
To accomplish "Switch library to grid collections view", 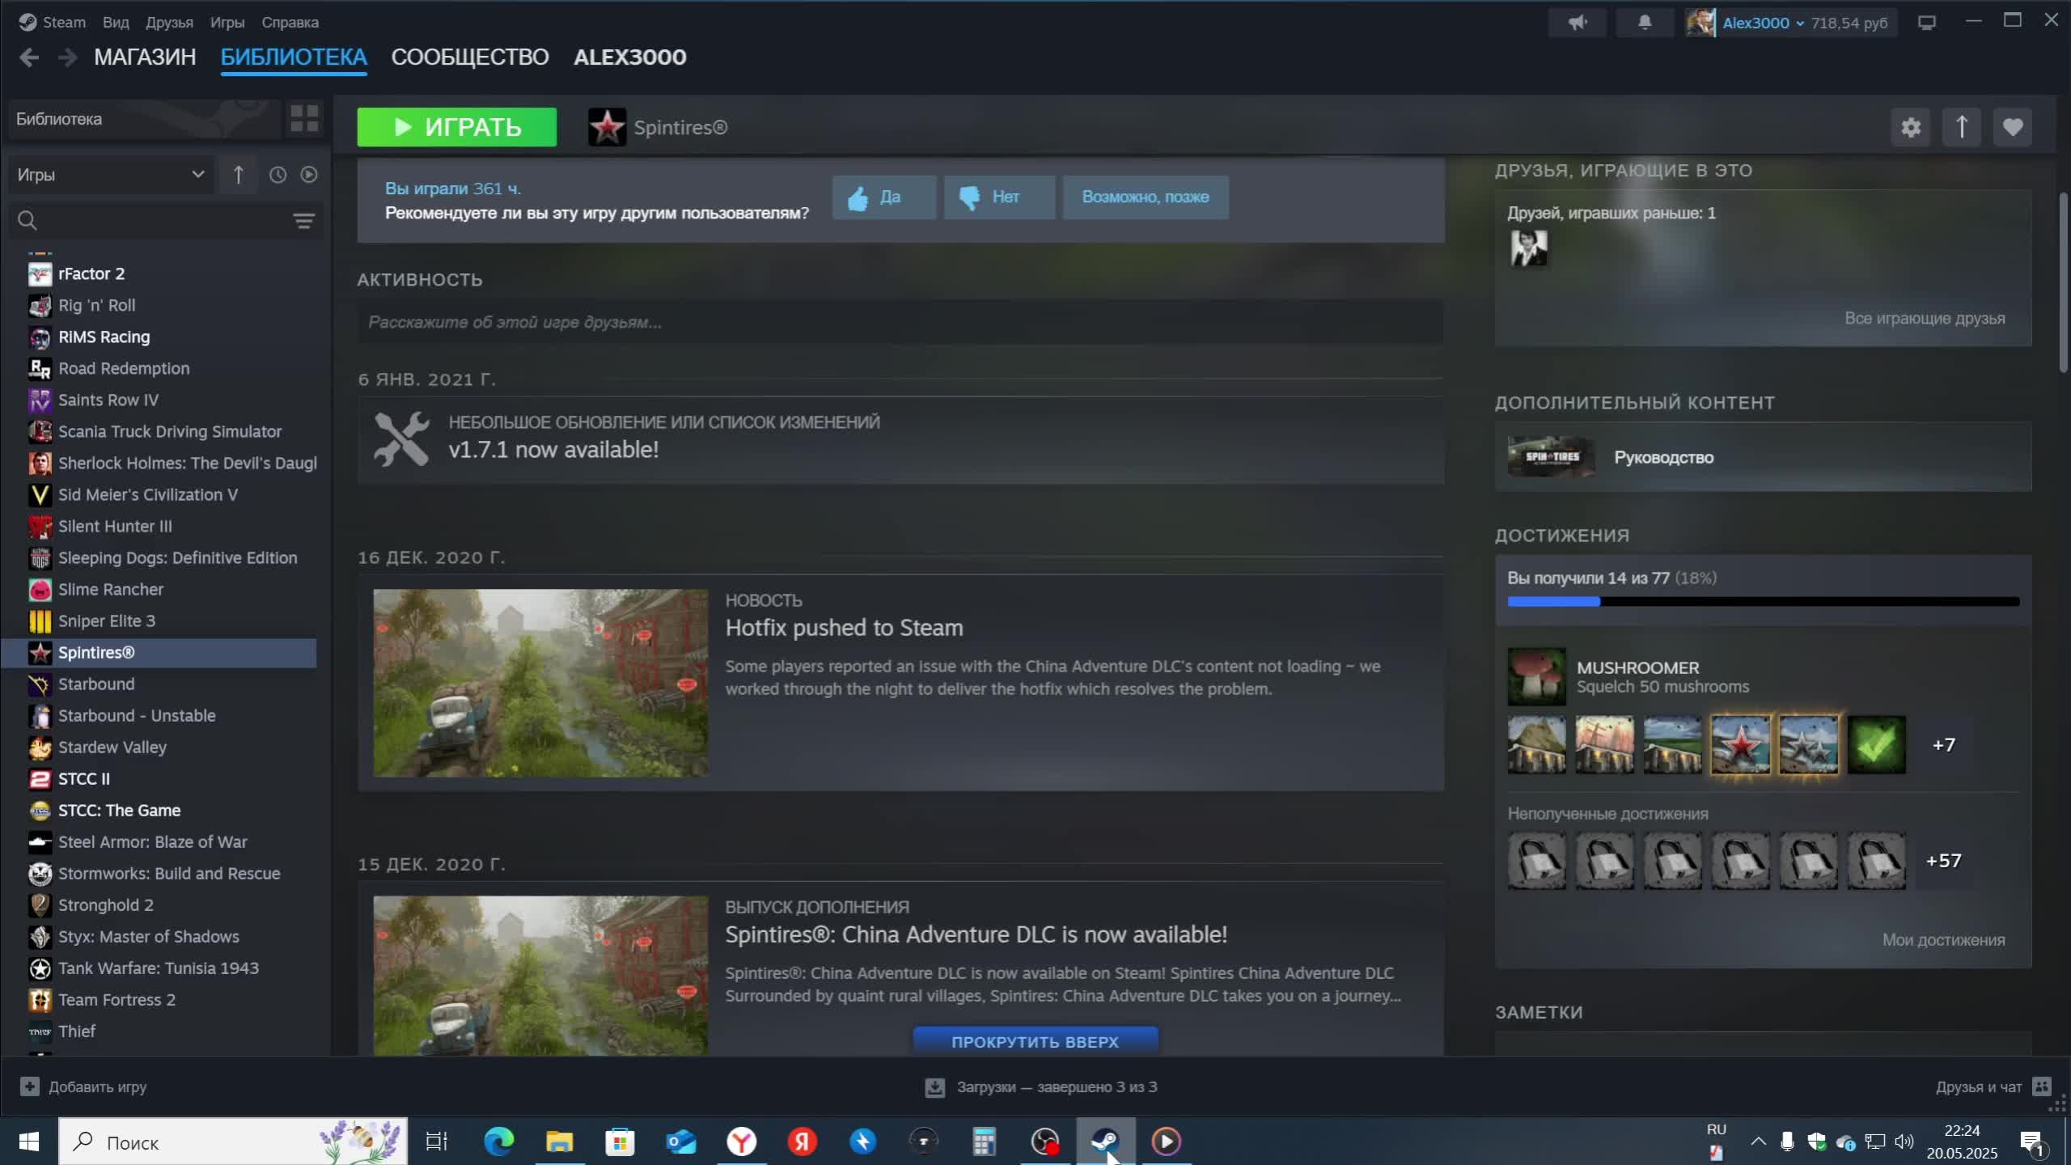I will (305, 119).
